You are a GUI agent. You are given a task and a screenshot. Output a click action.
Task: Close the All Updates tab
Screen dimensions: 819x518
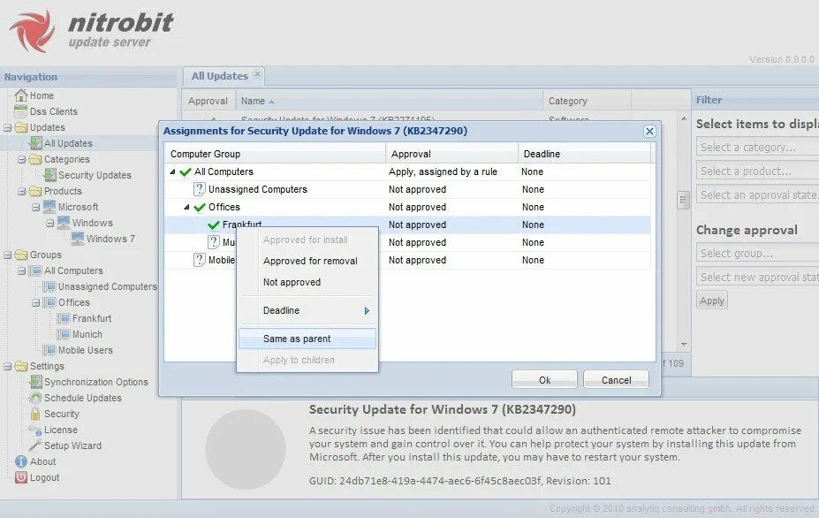click(257, 74)
